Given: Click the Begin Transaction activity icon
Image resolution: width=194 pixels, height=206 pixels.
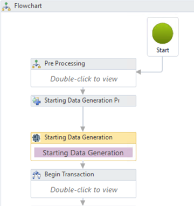Looking at the screenshot, I should [37, 175].
